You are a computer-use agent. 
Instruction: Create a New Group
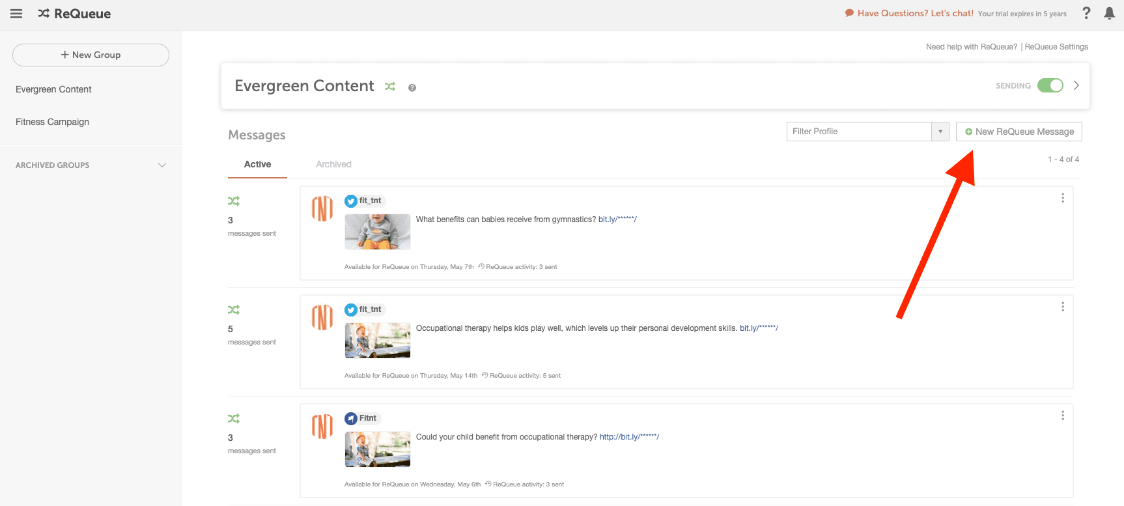[91, 55]
